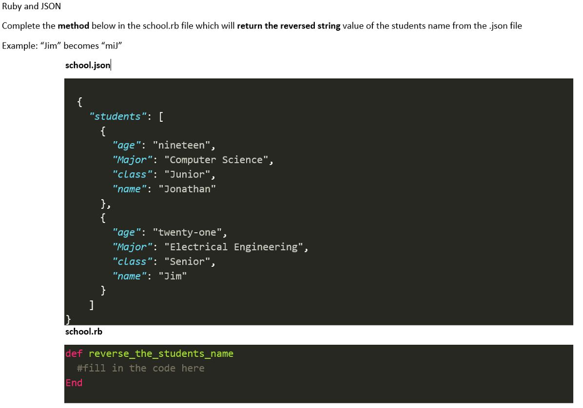This screenshot has width=583, height=408.
Task: Click the school.json filename label
Action: 86,65
